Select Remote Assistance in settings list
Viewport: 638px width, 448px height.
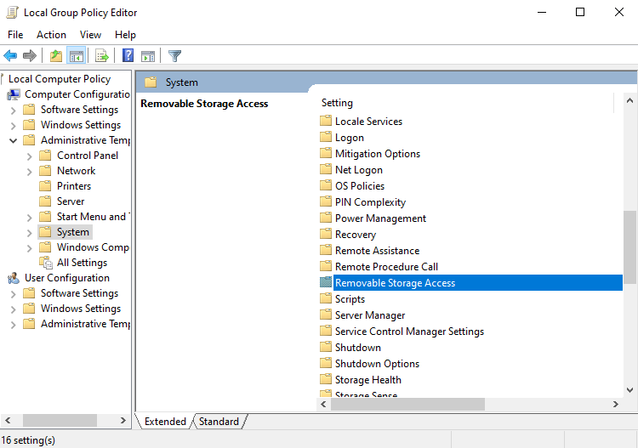pos(377,251)
